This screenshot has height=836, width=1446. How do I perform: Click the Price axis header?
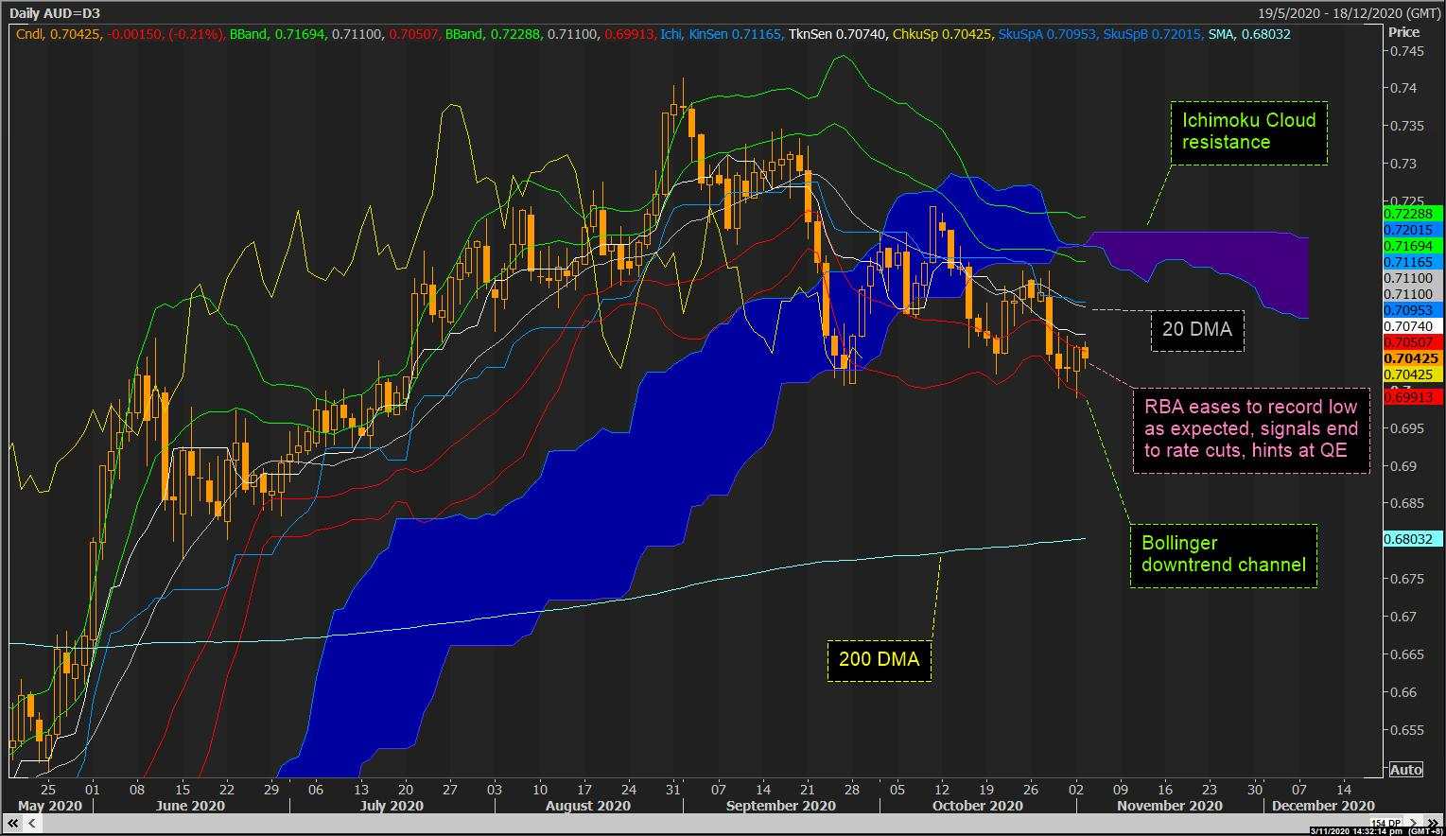pos(1403,31)
